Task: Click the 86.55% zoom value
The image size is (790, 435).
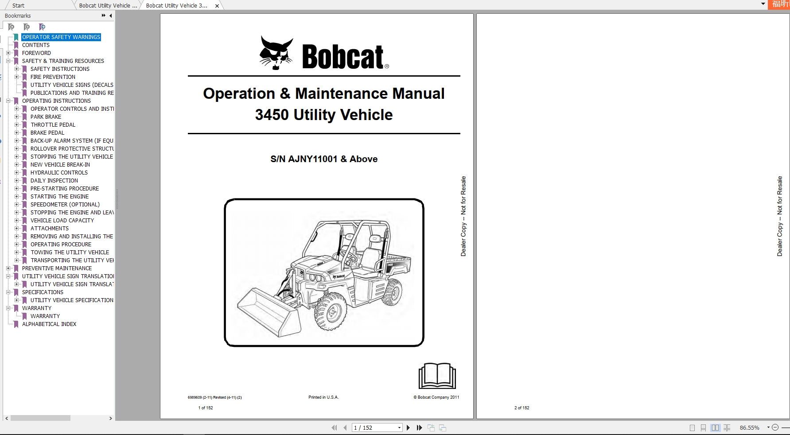Action: click(x=750, y=428)
